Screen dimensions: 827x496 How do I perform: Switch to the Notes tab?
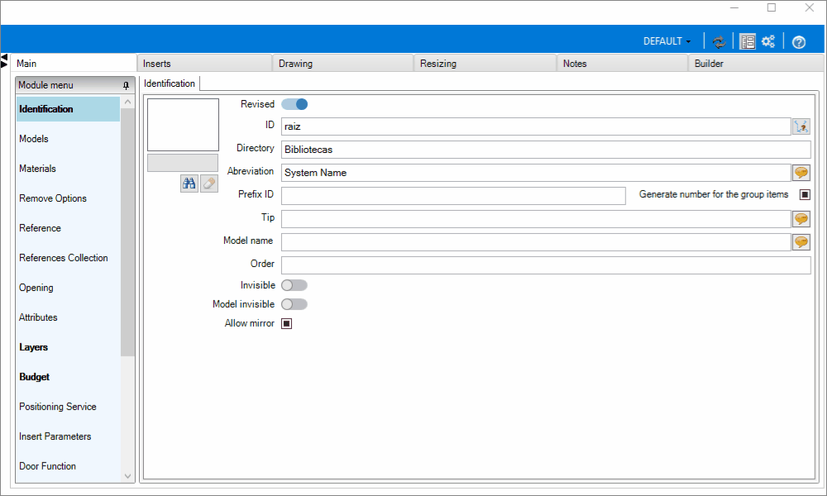[x=623, y=64]
